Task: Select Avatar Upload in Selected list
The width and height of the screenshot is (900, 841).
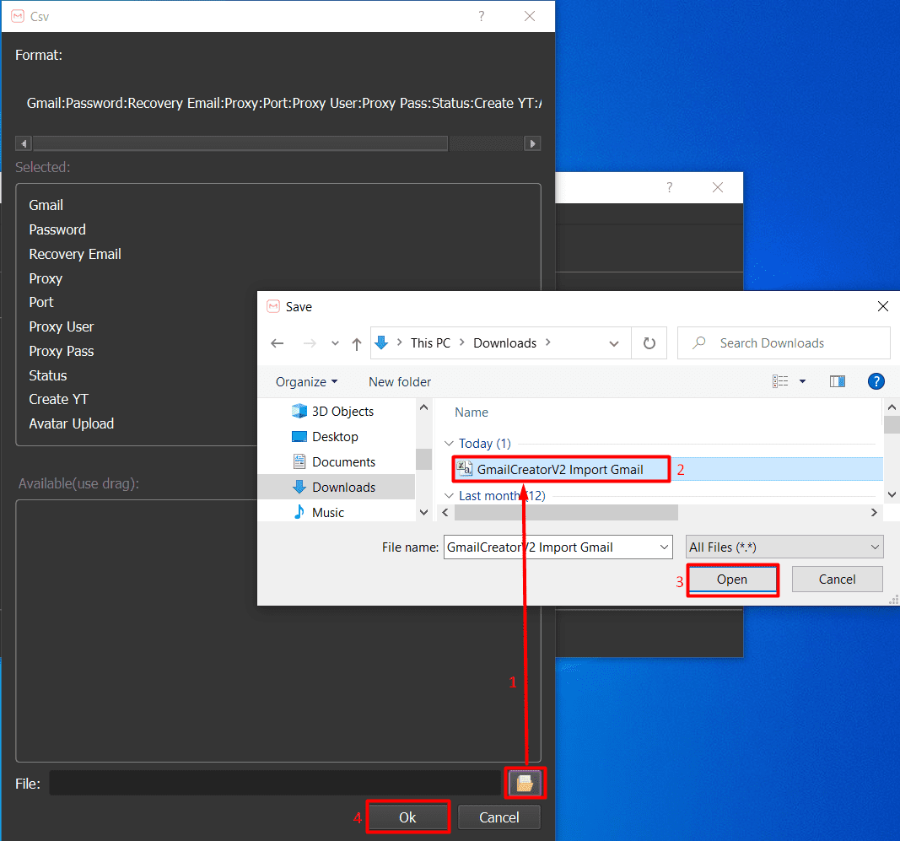Action: 72,423
